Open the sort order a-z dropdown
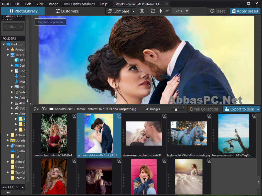 pyautogui.click(x=36, y=109)
